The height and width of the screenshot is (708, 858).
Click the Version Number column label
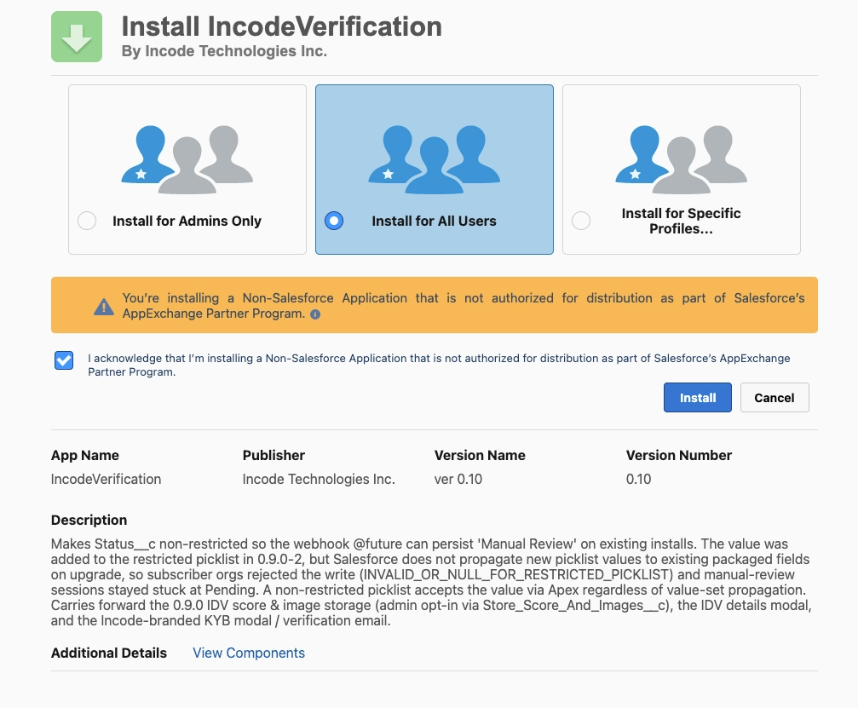[679, 455]
